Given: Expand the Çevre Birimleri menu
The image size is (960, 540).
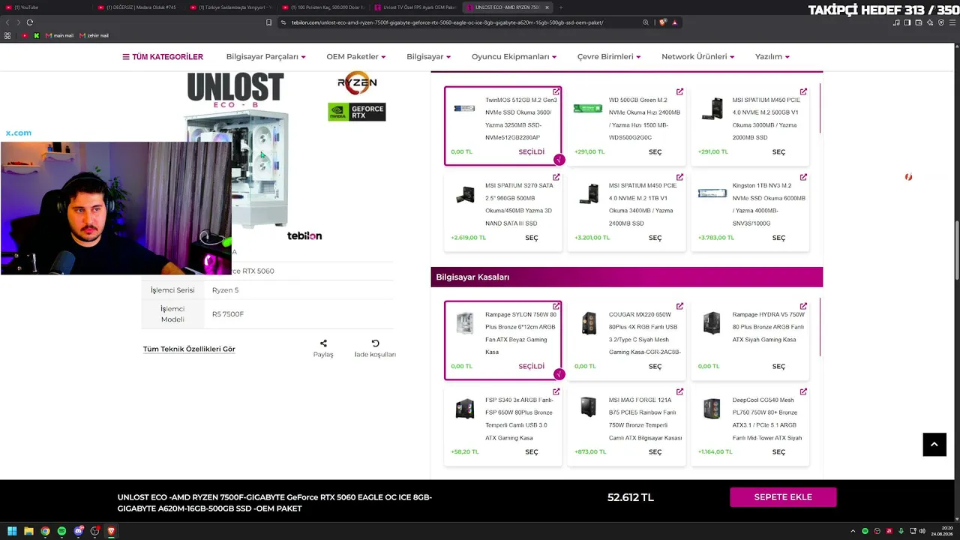Looking at the screenshot, I should pyautogui.click(x=609, y=57).
